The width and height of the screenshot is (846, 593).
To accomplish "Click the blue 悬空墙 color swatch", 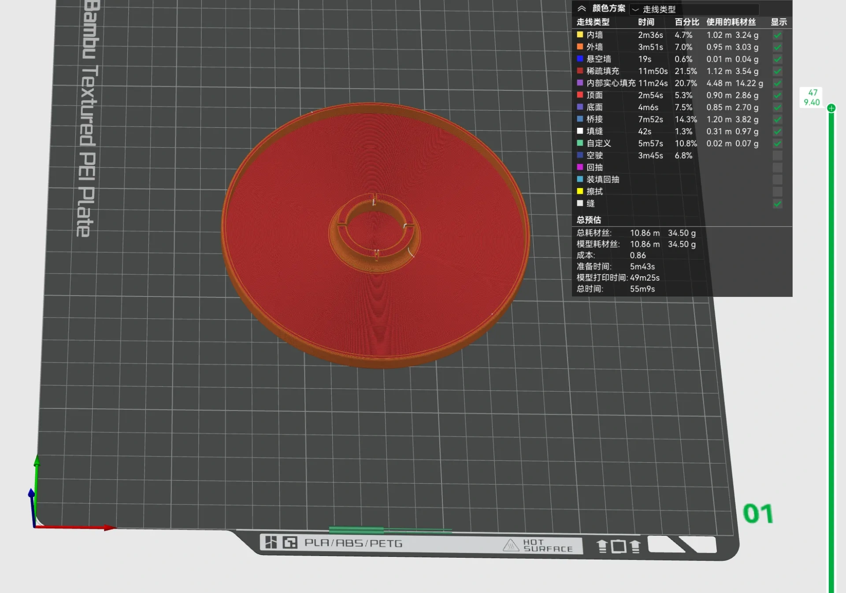I will point(580,59).
